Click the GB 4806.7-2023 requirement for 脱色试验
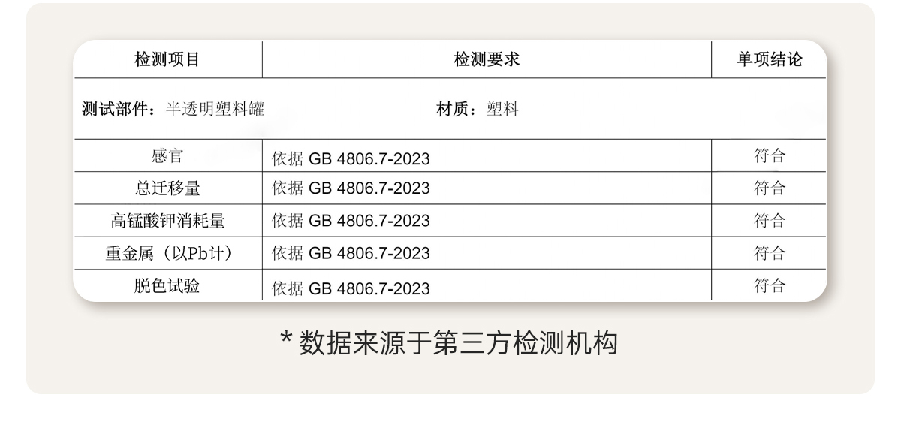This screenshot has height=437, width=901. 351,289
